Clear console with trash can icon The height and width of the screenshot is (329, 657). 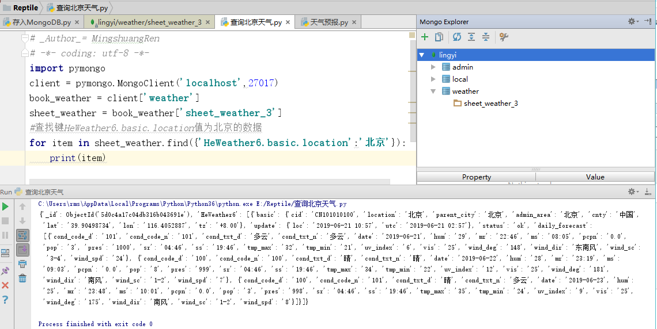[x=22, y=278]
